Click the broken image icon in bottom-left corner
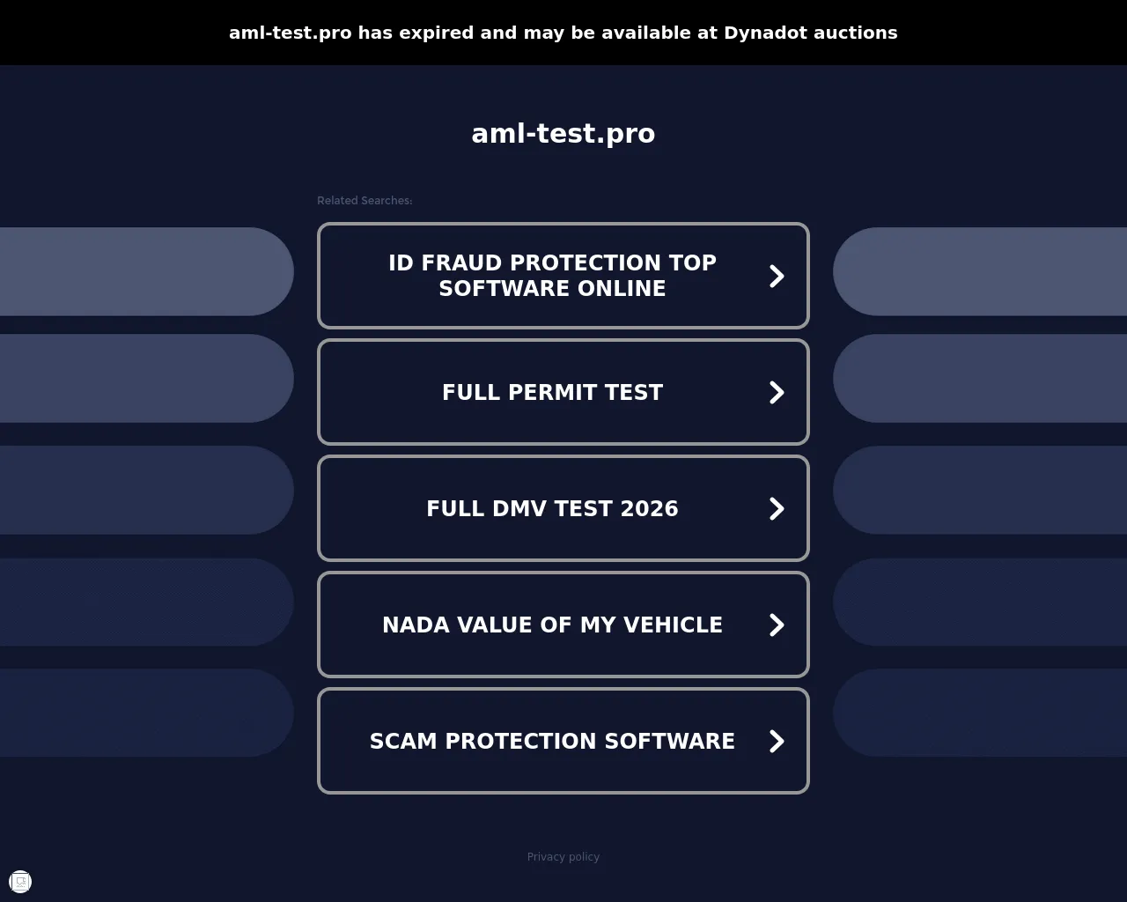Image resolution: width=1127 pixels, height=902 pixels. click(20, 882)
